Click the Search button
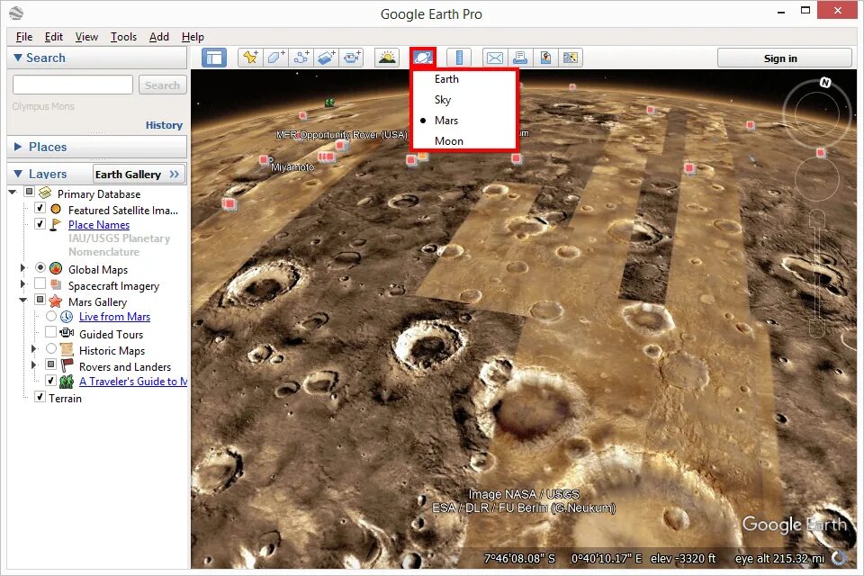 coord(163,85)
